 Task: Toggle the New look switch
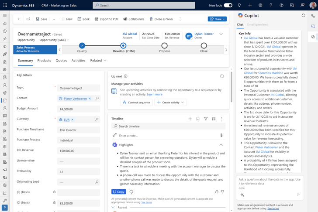point(228,5)
